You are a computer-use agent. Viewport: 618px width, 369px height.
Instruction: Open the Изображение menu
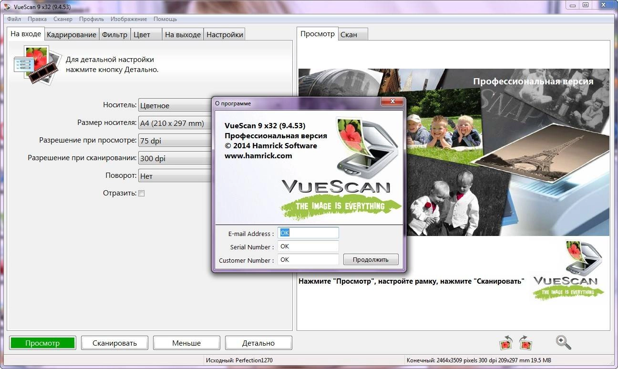click(129, 19)
